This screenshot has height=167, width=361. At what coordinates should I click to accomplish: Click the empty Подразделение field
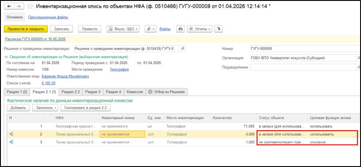click(x=303, y=67)
